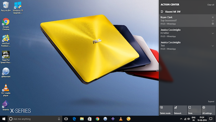
Task: Open the qBittorrent taskbar icon
Action: point(105,119)
